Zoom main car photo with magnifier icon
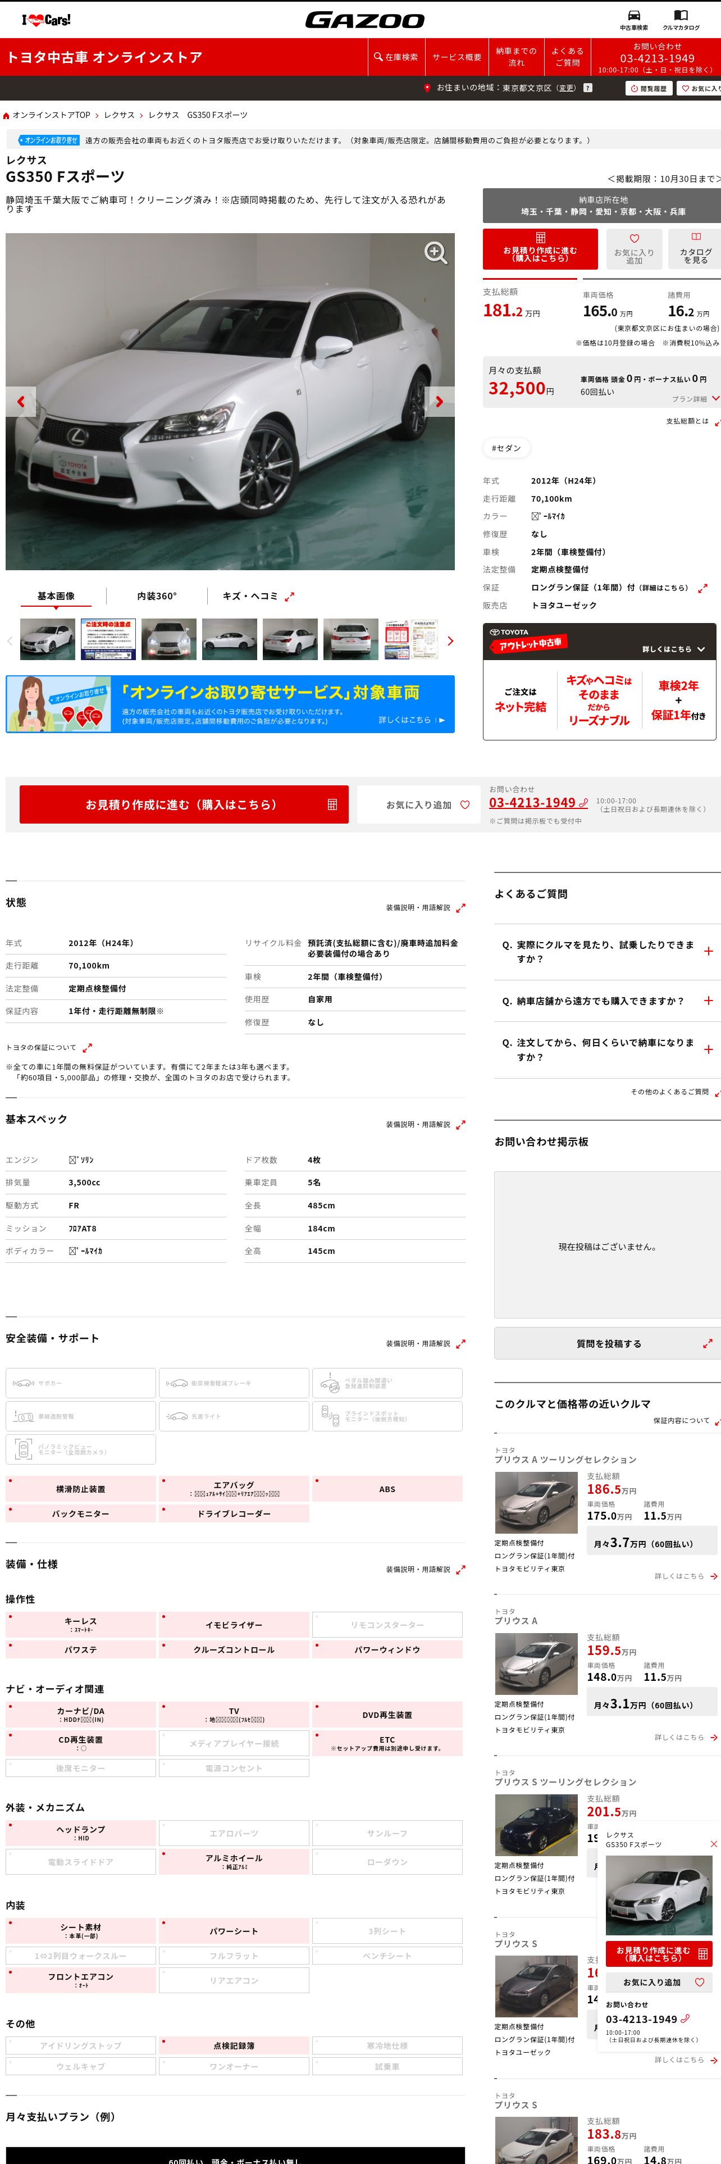Screen dimensions: 721x2164 (435, 252)
